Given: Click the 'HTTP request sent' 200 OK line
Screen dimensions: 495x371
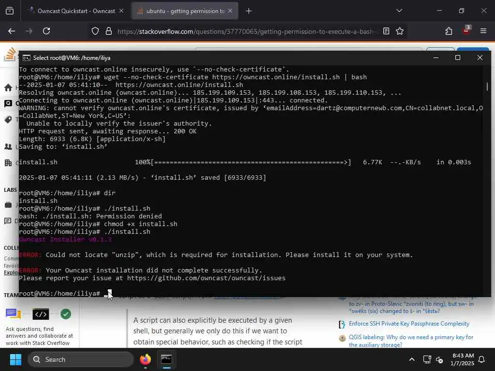Looking at the screenshot, I should (108, 131).
